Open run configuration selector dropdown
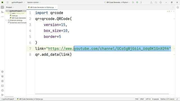This screenshot has width=180, height=101. 117,2
